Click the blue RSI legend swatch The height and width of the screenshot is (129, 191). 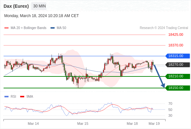click(x=6, y=97)
